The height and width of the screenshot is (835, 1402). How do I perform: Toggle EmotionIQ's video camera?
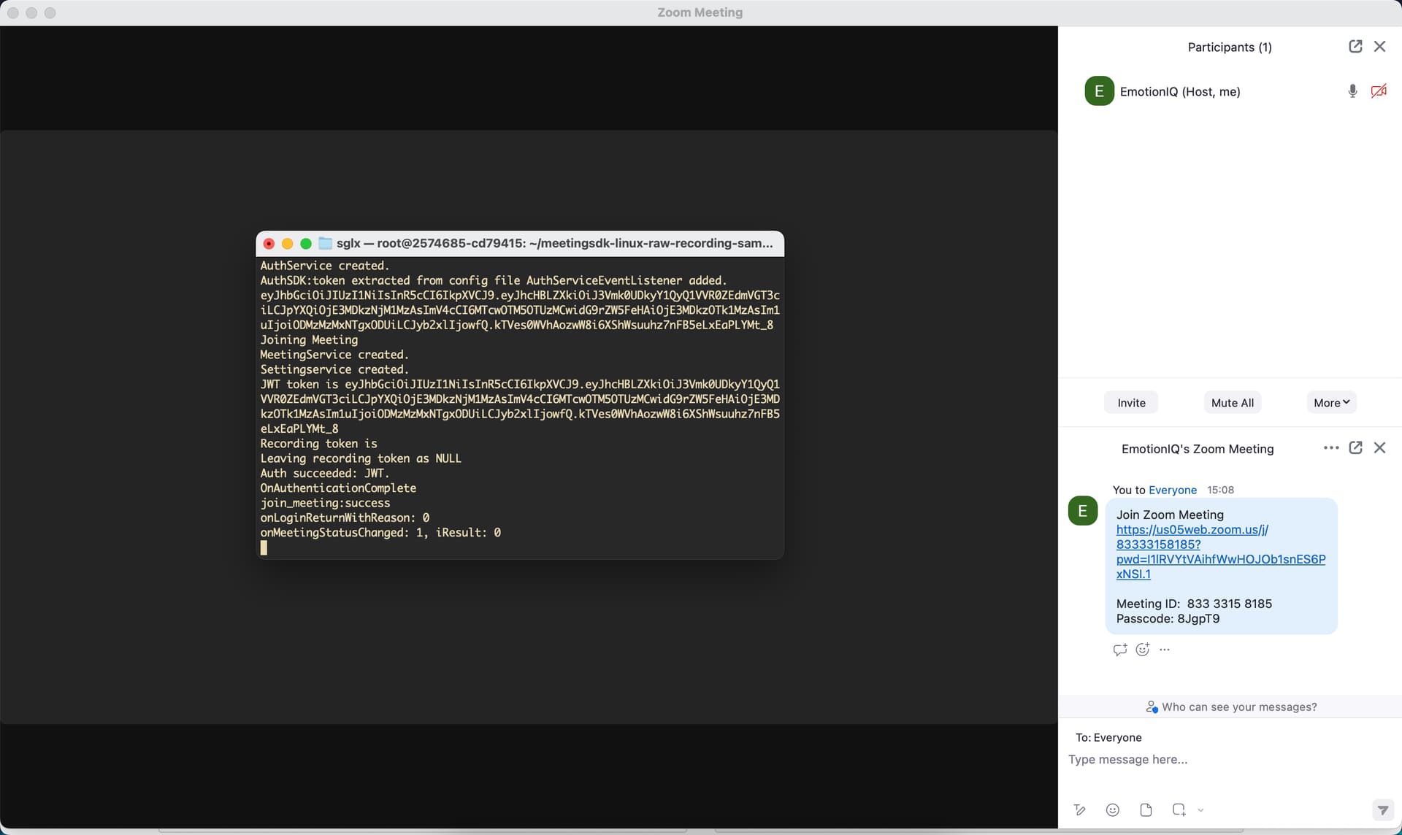pos(1379,91)
